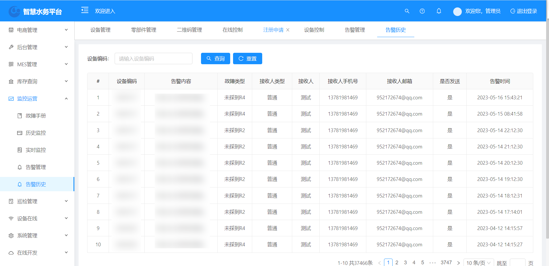Click the 库存查询 warehouse icon
Image resolution: width=549 pixels, height=266 pixels.
[x=11, y=81]
